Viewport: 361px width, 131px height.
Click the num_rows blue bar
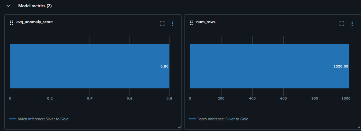pos(269,66)
